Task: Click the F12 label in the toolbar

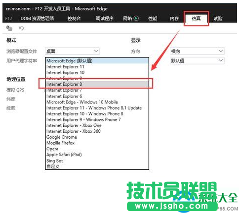Action: tap(8, 18)
